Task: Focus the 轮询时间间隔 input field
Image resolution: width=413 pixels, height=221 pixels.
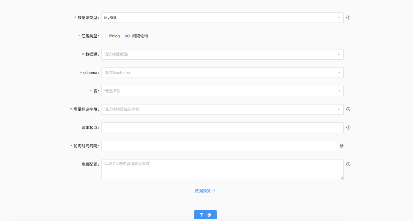Action: (x=219, y=146)
